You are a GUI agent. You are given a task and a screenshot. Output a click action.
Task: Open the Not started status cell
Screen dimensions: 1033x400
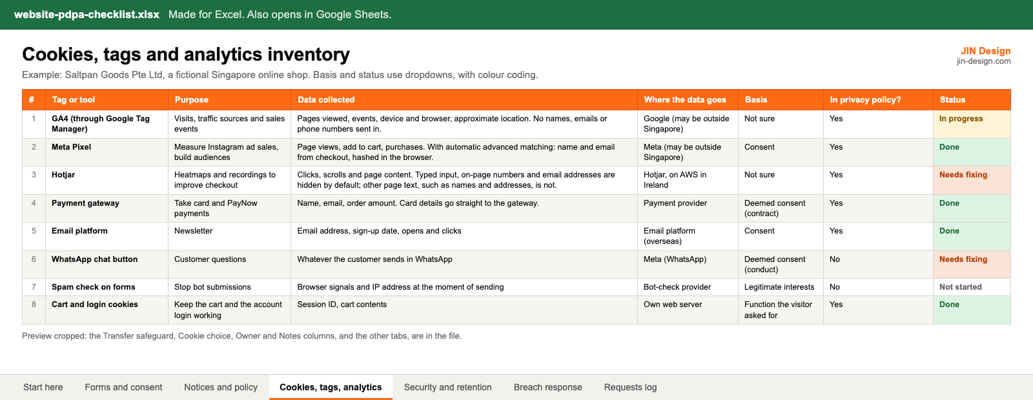[x=972, y=287]
